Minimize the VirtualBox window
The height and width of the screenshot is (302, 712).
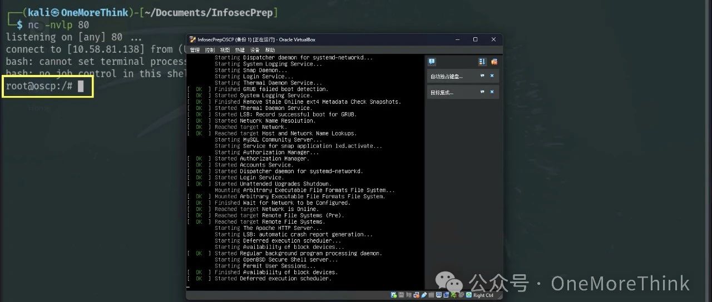(x=457, y=39)
